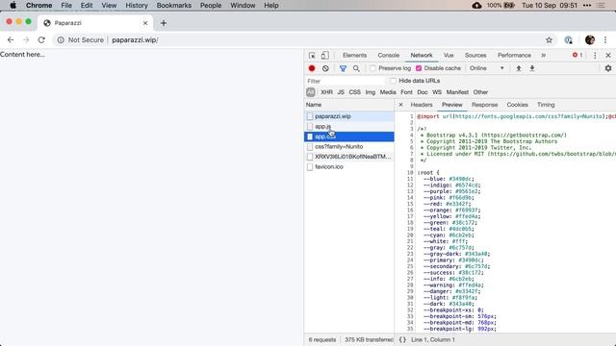Select the All filter type
The height and width of the screenshot is (346, 616).
click(310, 92)
